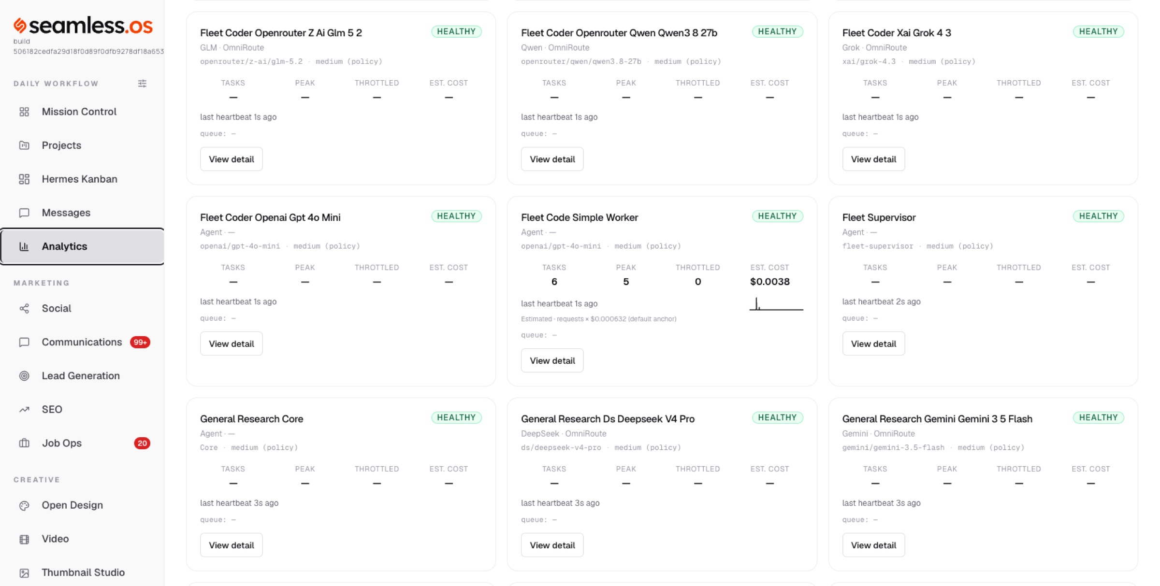Open Daily Workflow customize sliders icon
This screenshot has width=1160, height=586.
(x=142, y=84)
